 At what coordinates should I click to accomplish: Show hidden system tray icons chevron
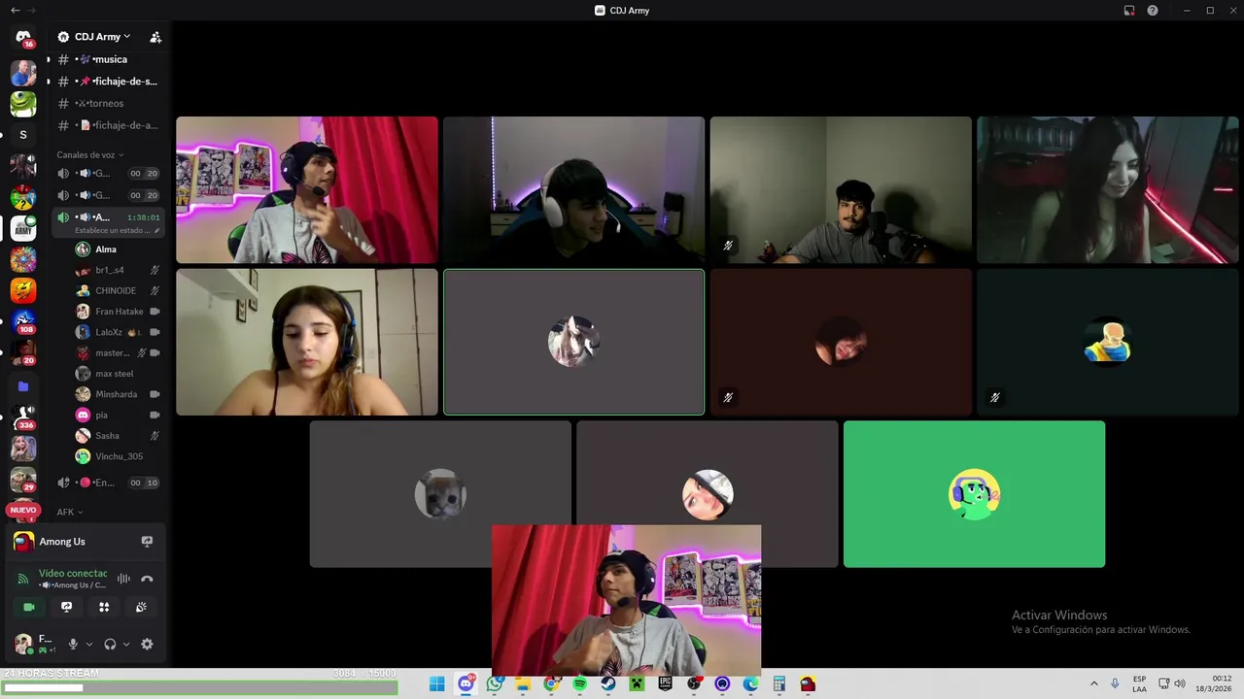point(1093,684)
